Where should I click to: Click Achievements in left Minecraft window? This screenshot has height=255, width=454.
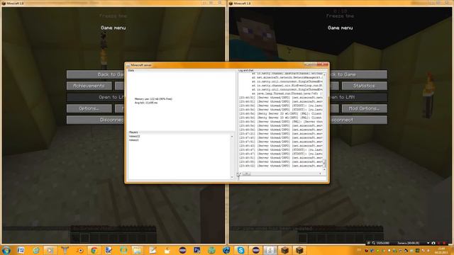[89, 86]
